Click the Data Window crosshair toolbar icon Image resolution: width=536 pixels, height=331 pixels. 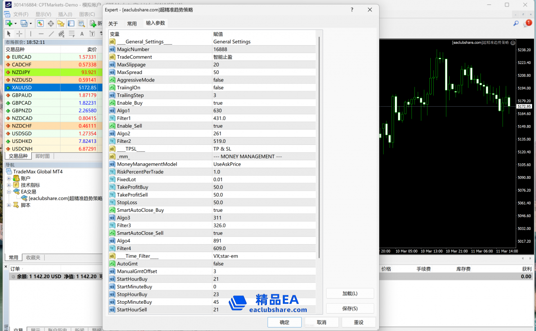coord(51,23)
